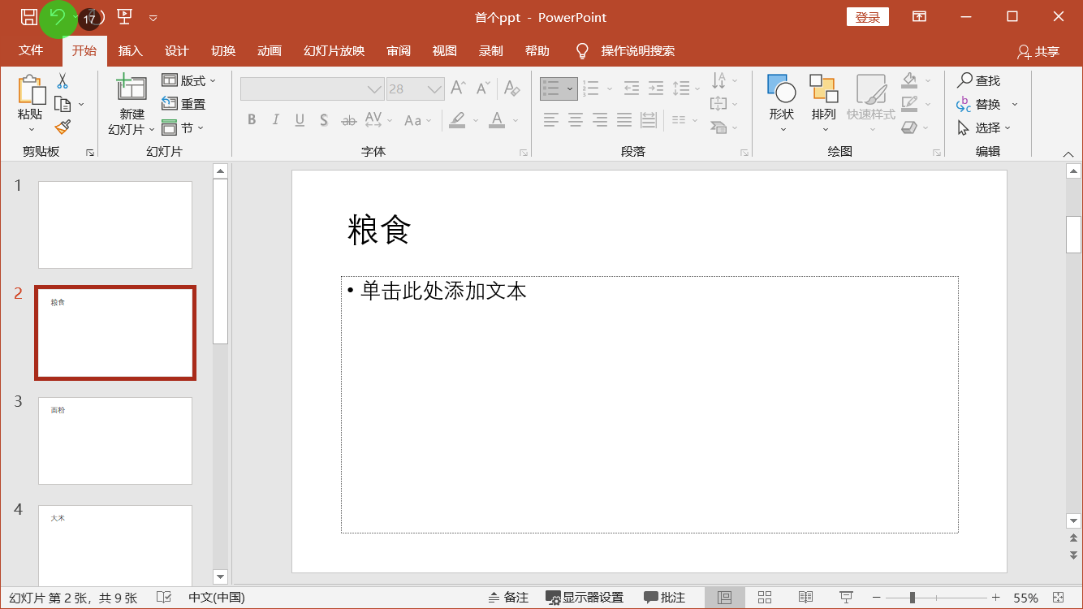
Task: Clear all formatting eraser icon
Action: (x=511, y=88)
